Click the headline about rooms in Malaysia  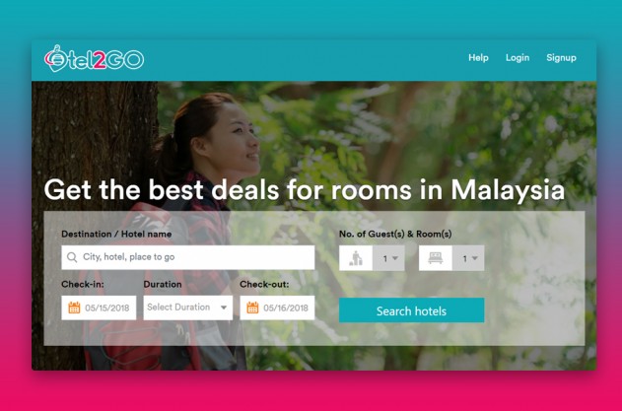click(x=305, y=189)
